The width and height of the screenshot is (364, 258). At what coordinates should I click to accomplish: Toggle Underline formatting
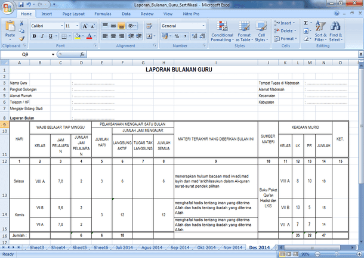pyautogui.click(x=50, y=36)
